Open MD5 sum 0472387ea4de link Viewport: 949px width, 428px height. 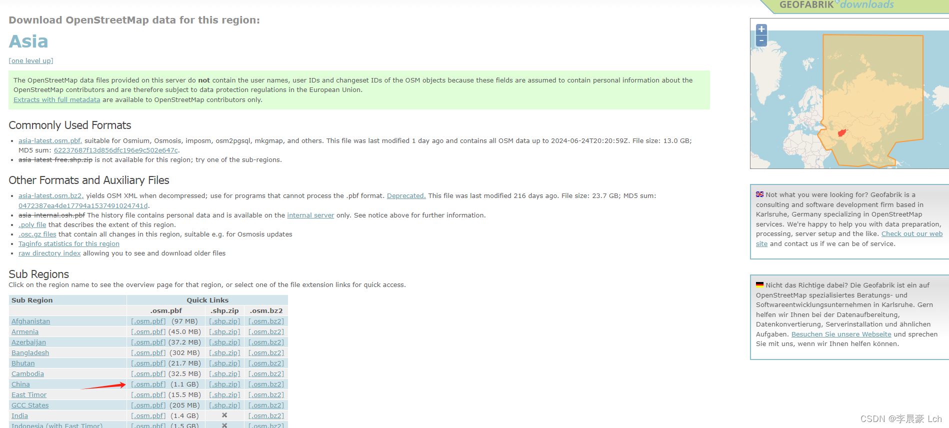click(83, 205)
